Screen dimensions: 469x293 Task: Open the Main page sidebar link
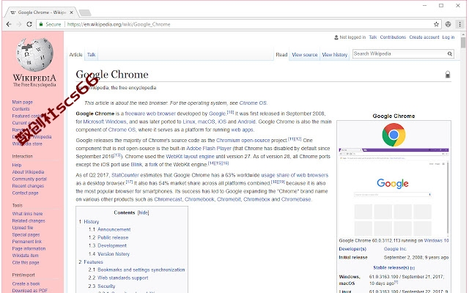point(23,102)
